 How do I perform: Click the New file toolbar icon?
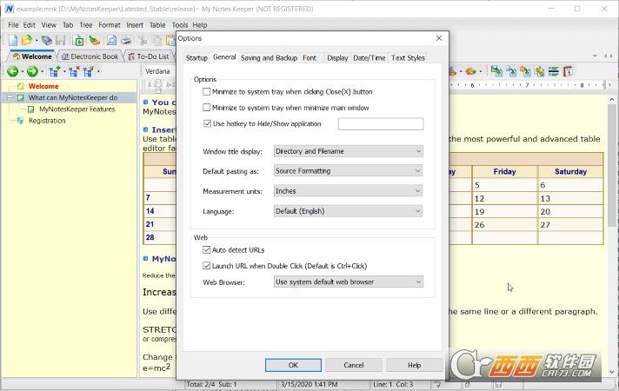(x=13, y=40)
